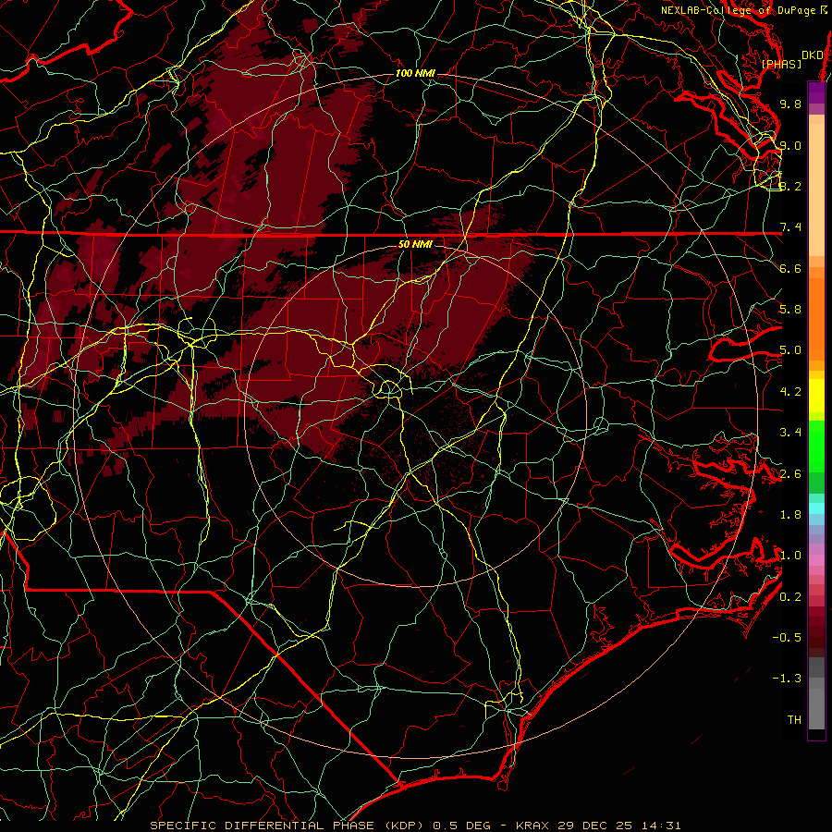This screenshot has height=832, width=832.
Task: Click the 0.2 scale value
Action: pos(790,597)
